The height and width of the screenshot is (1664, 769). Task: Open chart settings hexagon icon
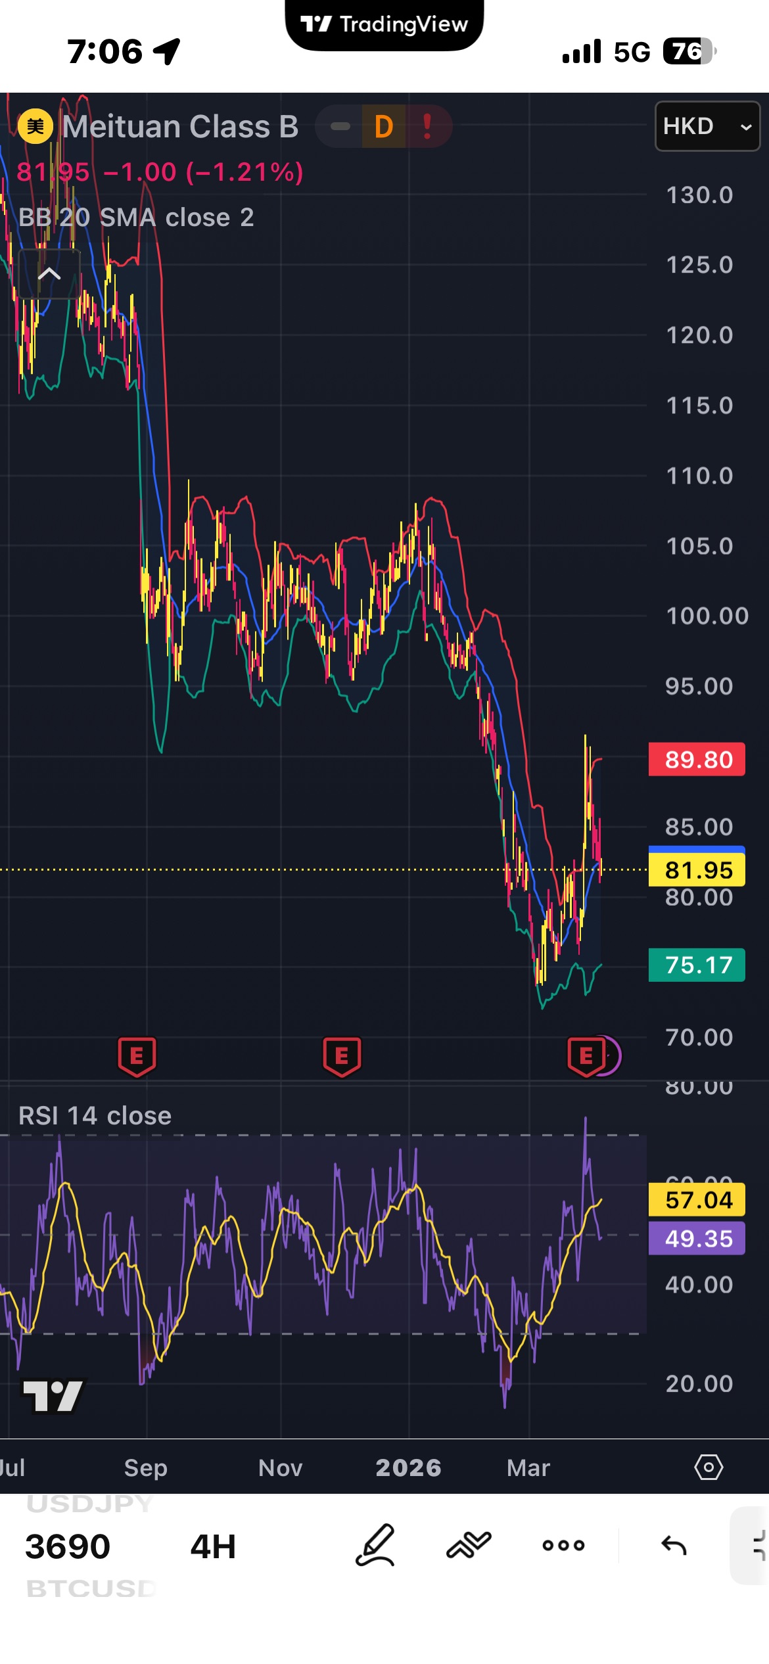click(709, 1467)
